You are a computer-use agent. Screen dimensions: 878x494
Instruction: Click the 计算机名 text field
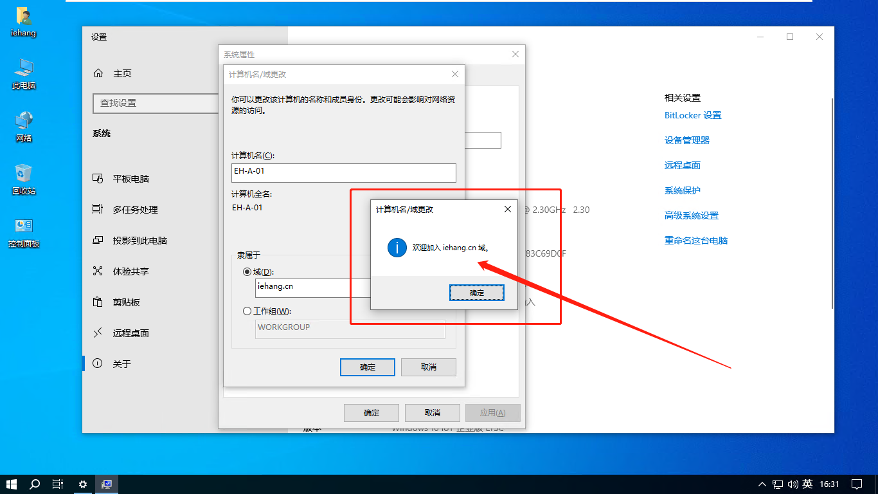343,172
